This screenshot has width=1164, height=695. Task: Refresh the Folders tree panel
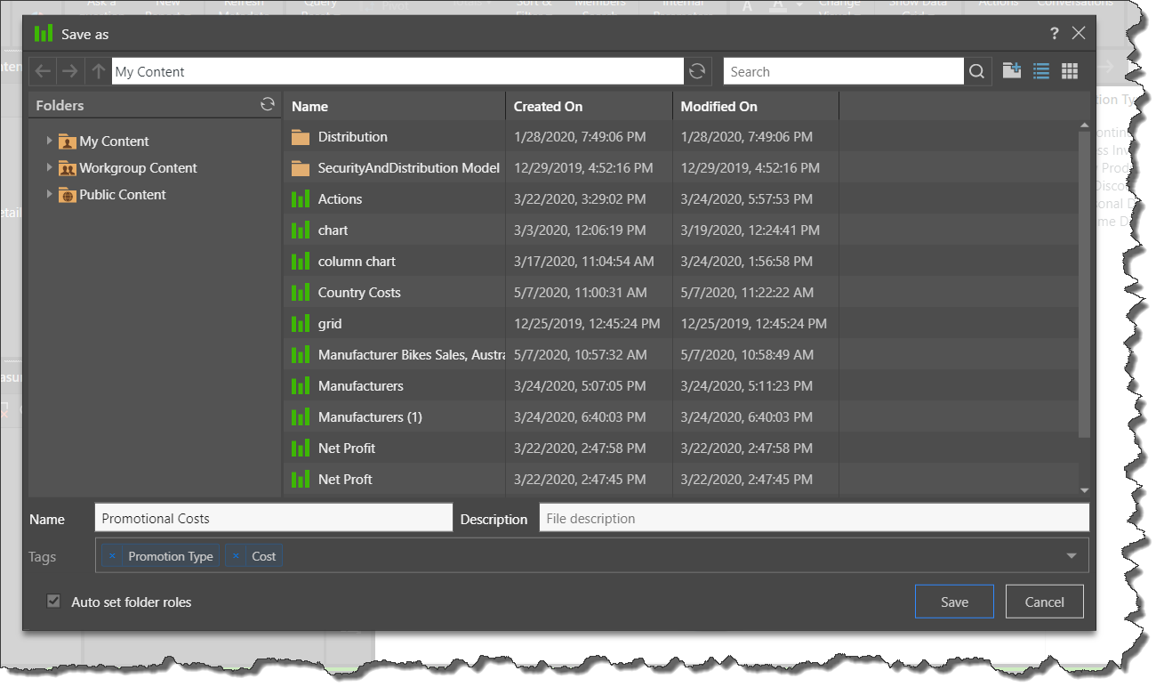pos(267,105)
